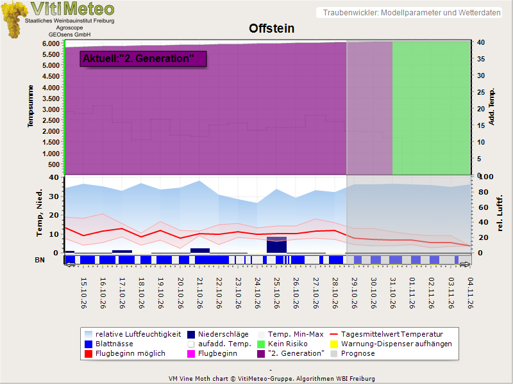Click the "2. Generation" purple legend swatch
The width and height of the screenshot is (513, 384).
coord(261,354)
